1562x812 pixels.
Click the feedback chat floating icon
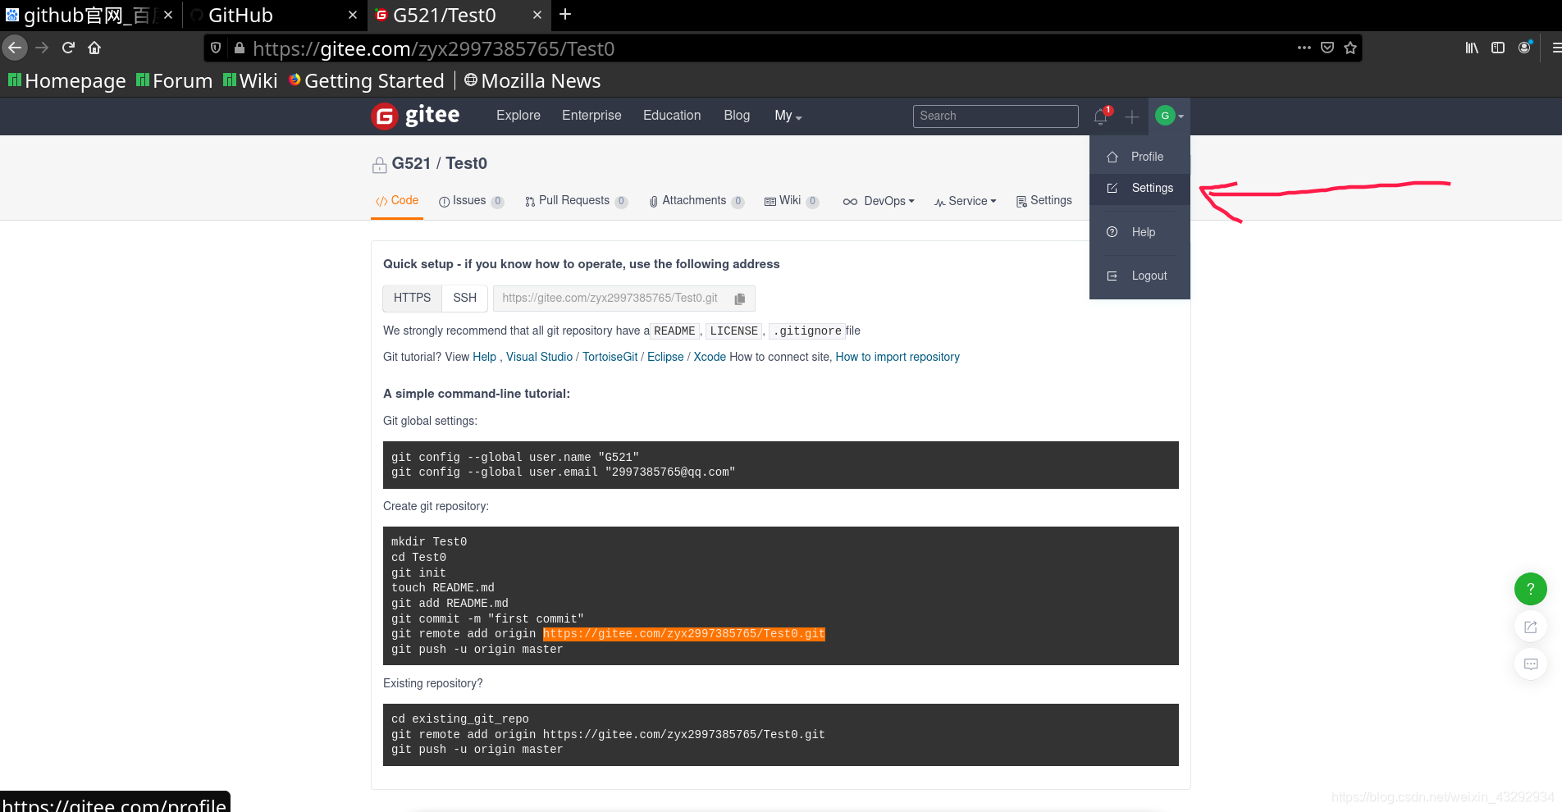click(x=1530, y=664)
